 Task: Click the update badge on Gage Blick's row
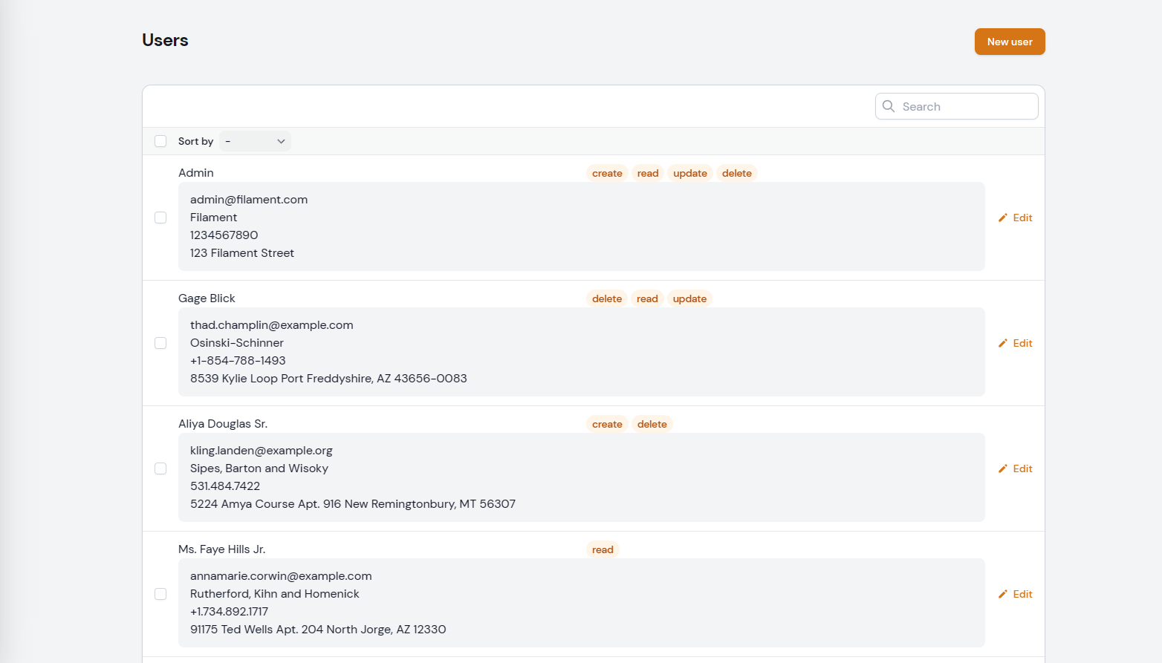[689, 298]
